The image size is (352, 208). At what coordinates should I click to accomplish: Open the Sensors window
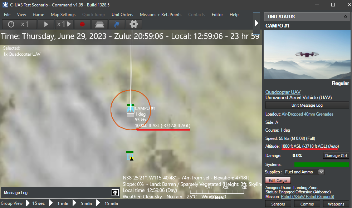(x=278, y=204)
